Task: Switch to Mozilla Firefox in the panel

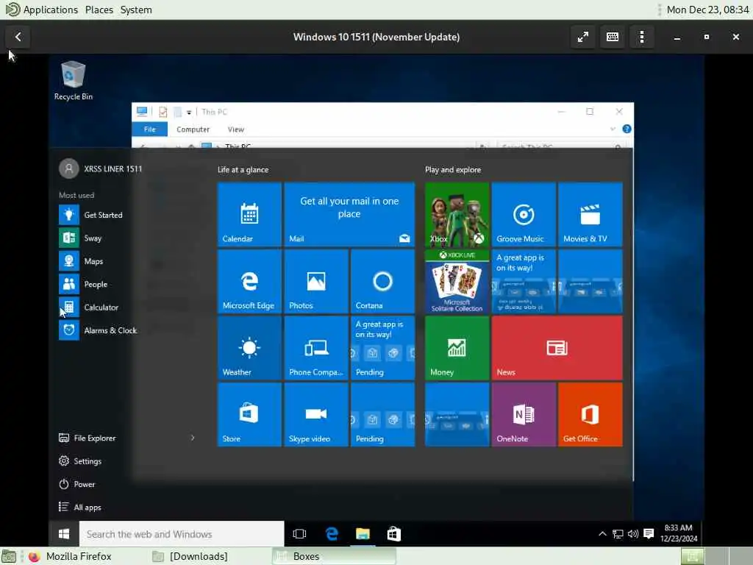Action: pos(70,556)
